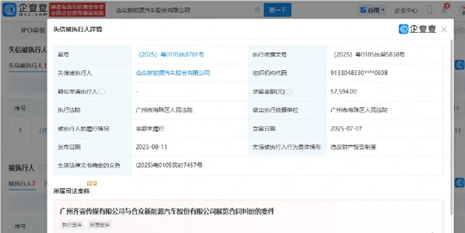Switch to the 失信被执行人 1 tab in background
The height and width of the screenshot is (233, 465).
pyautogui.click(x=27, y=65)
